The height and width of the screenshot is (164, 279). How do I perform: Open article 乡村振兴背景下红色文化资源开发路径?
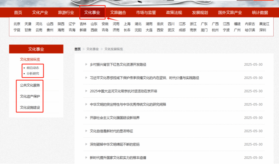[x=118, y=64]
